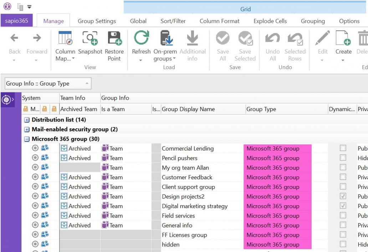
Task: Select row radio for FF Licenses group
Action: tap(35, 235)
